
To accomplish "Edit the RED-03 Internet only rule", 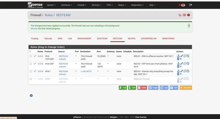I will pos(182,71).
